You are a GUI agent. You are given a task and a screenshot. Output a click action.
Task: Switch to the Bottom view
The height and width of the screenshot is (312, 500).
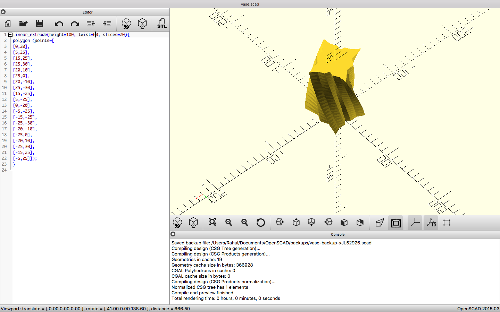(311, 222)
